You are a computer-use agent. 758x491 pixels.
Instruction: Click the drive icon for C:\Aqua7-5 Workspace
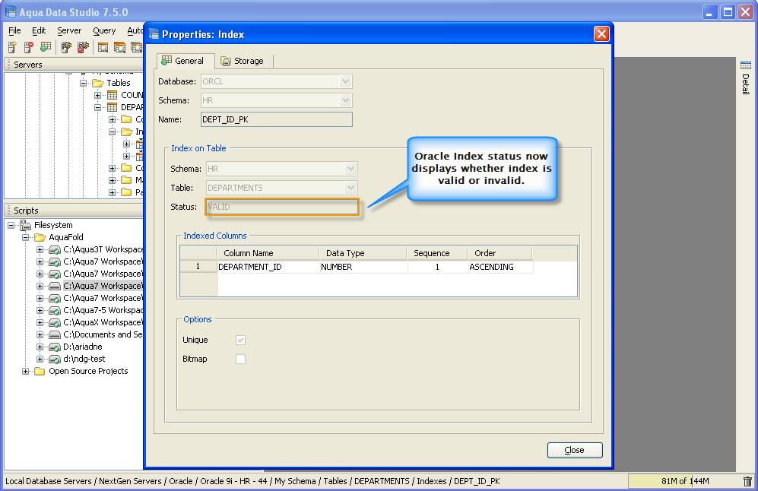pos(55,311)
